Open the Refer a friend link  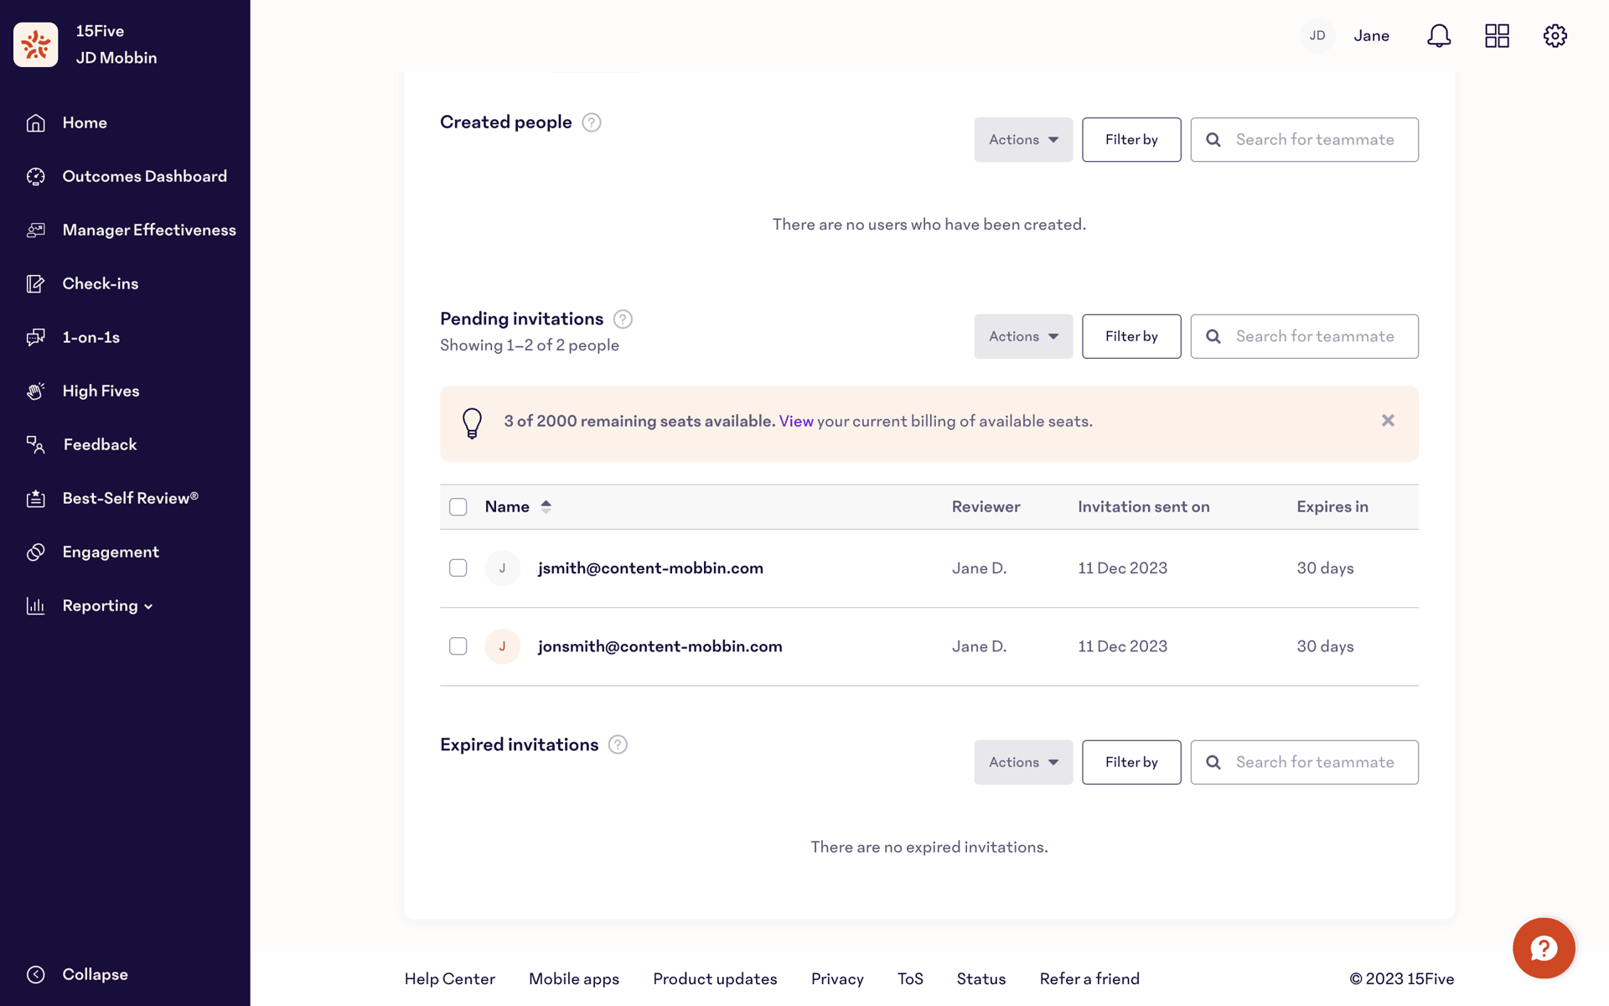pos(1089,979)
